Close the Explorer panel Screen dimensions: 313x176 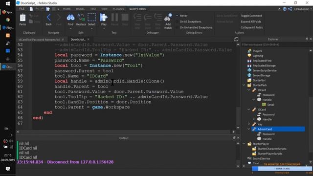311,39
